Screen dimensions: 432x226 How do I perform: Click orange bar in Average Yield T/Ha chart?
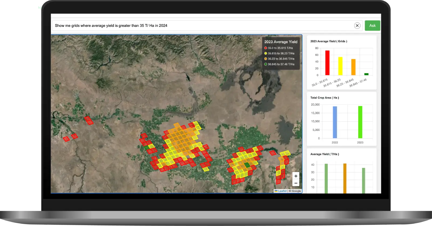pyautogui.click(x=345, y=178)
